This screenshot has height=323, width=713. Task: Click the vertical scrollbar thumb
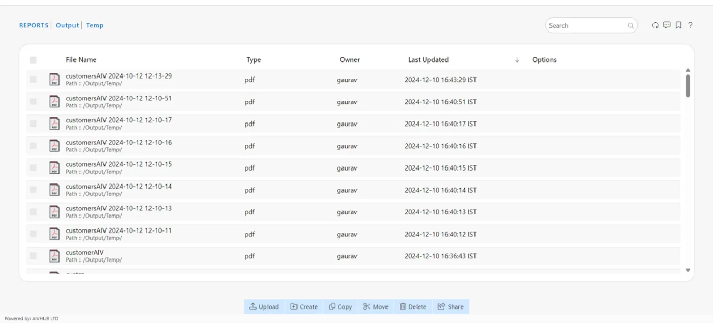[688, 85]
